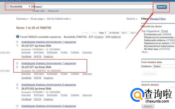Open Protein link for result 2
This screenshot has width=175, height=109.
(64, 74)
